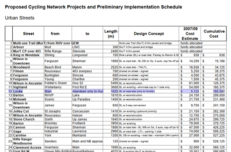Click the Filman street cell
The height and width of the screenshot is (152, 231).
(28, 71)
